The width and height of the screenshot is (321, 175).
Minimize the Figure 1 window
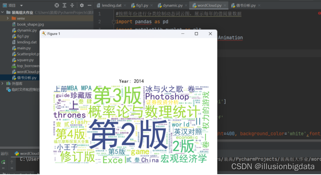pyautogui.click(x=183, y=34)
